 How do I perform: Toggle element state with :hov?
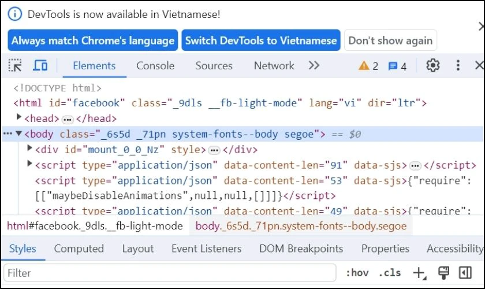357,273
